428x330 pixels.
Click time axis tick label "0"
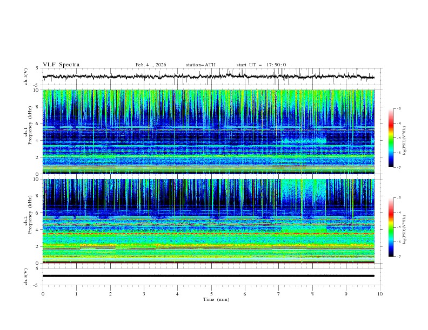[x=43, y=294]
